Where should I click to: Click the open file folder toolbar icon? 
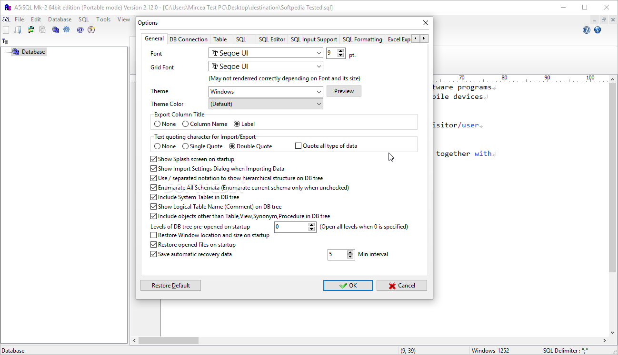point(18,30)
